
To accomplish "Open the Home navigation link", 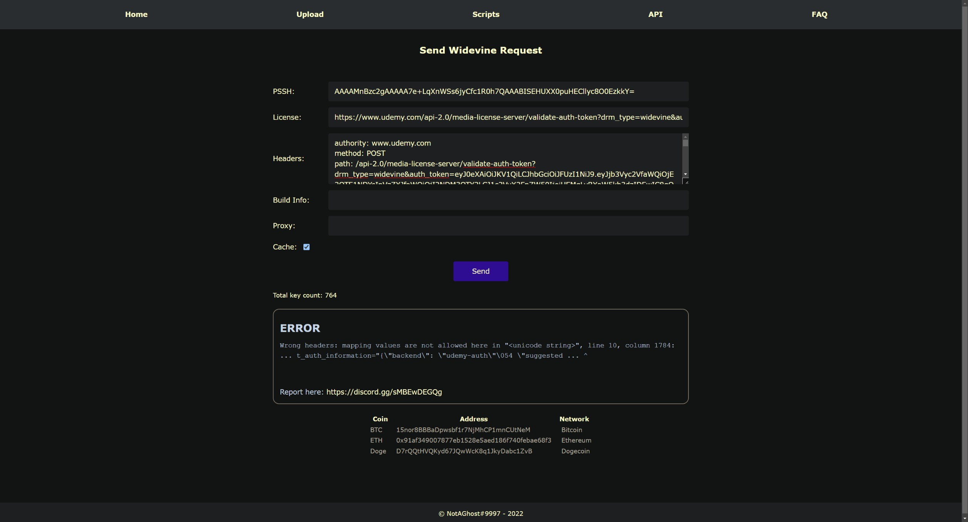I will pyautogui.click(x=136, y=14).
